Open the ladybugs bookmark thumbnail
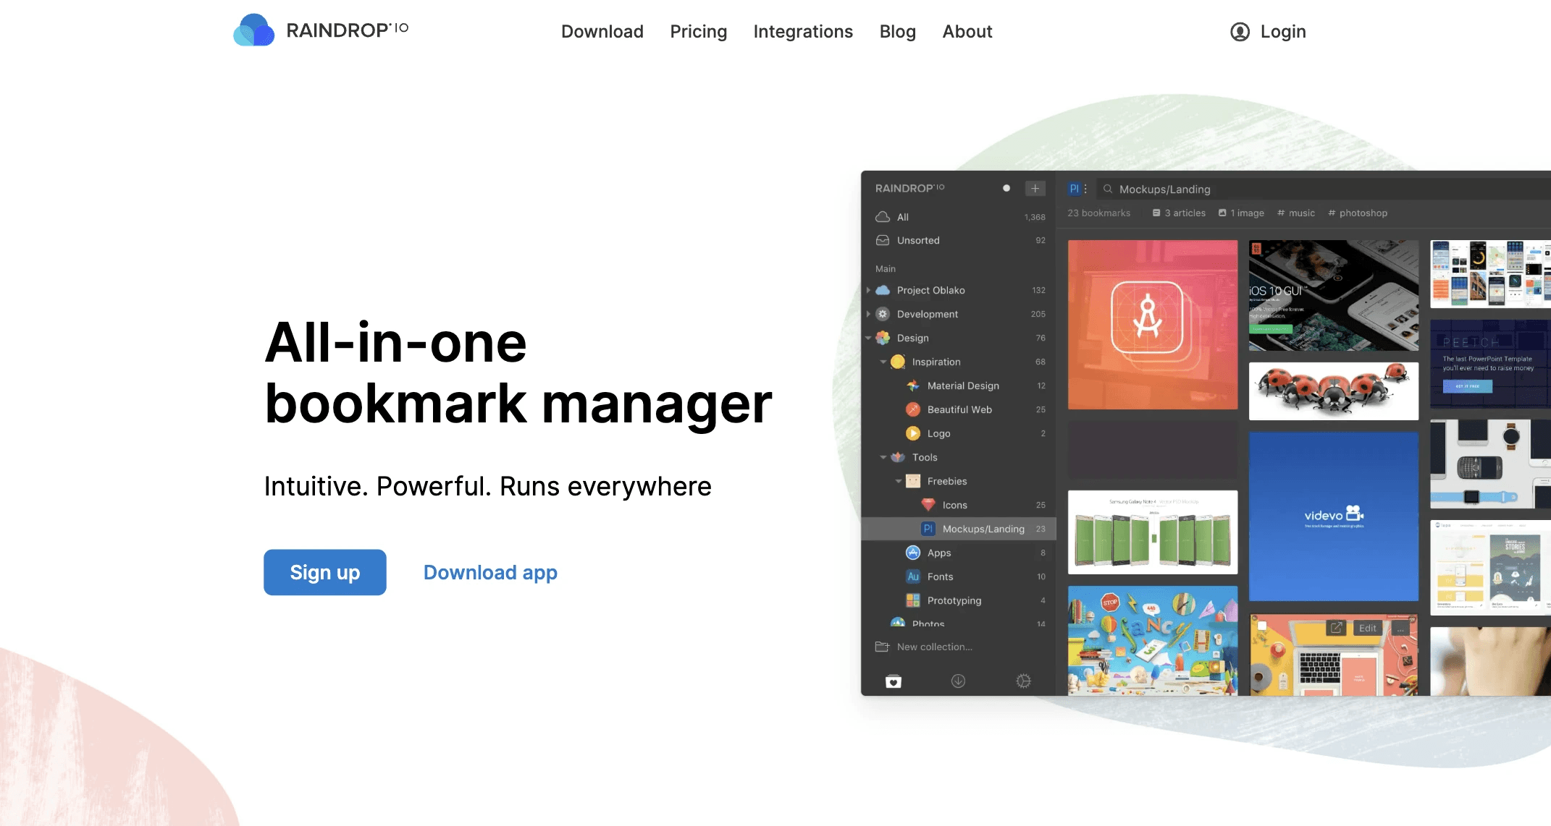This screenshot has height=826, width=1551. (1333, 391)
